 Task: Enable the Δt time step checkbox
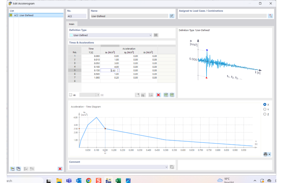point(71,95)
